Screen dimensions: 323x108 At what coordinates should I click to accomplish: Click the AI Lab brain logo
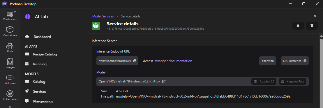click(x=28, y=17)
